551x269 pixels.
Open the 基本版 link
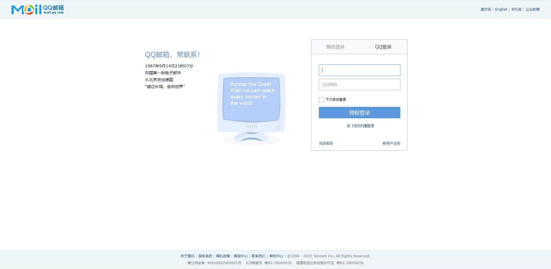[x=486, y=9]
